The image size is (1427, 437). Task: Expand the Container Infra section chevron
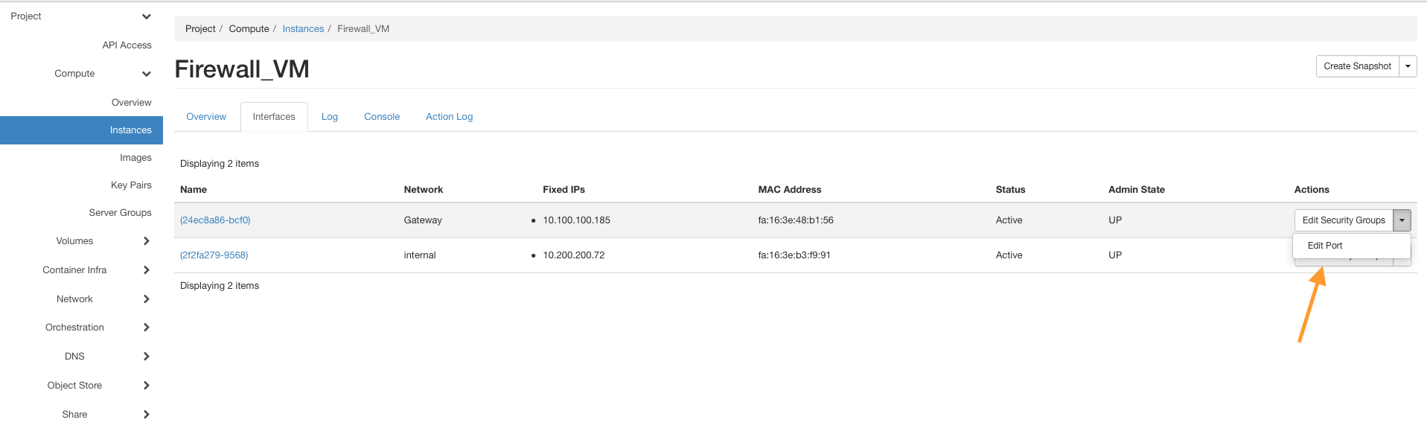[x=146, y=270]
